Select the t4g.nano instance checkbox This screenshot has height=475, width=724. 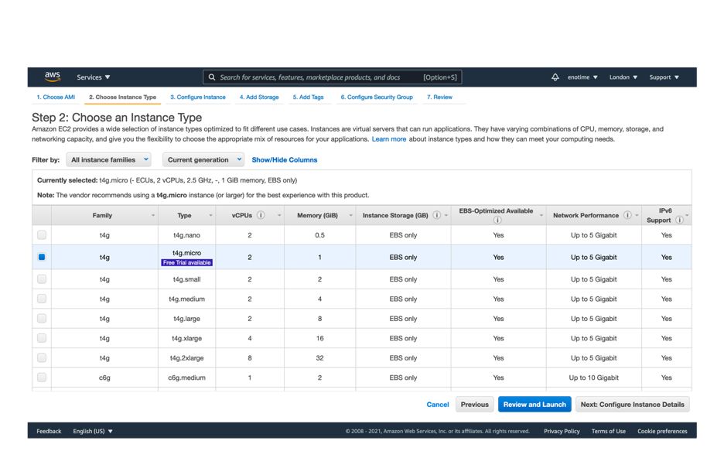(x=42, y=235)
